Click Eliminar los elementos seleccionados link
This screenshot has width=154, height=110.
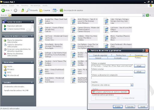(x=15, y=55)
